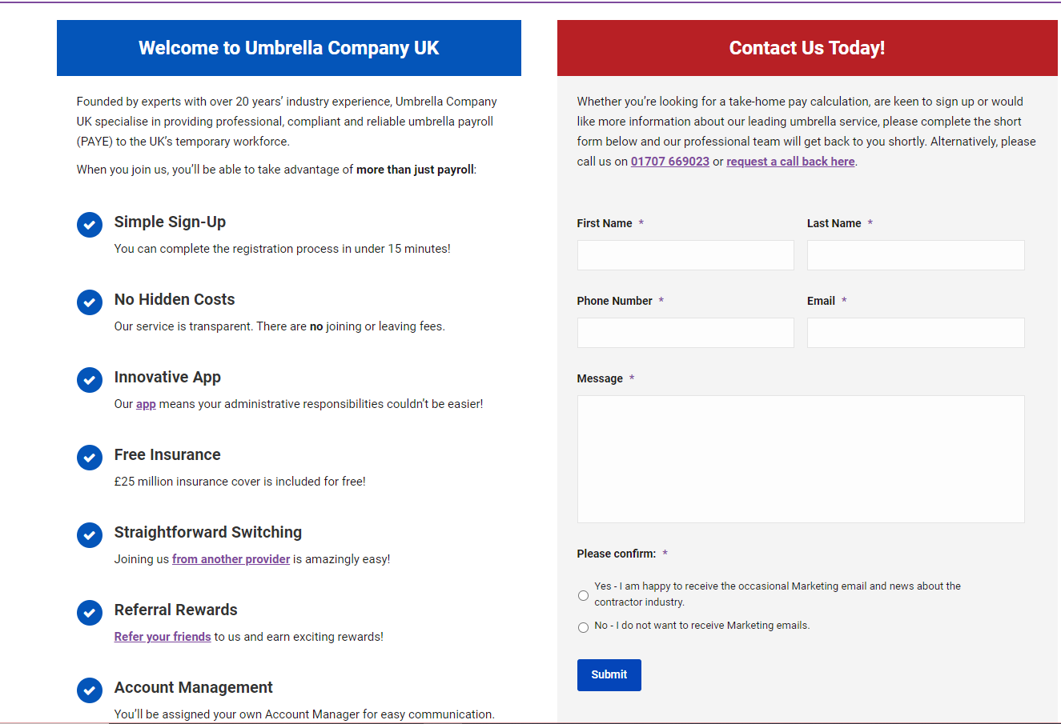Viewport: 1061px width, 724px height.
Task: Click inside the Message text area
Action: 801,458
